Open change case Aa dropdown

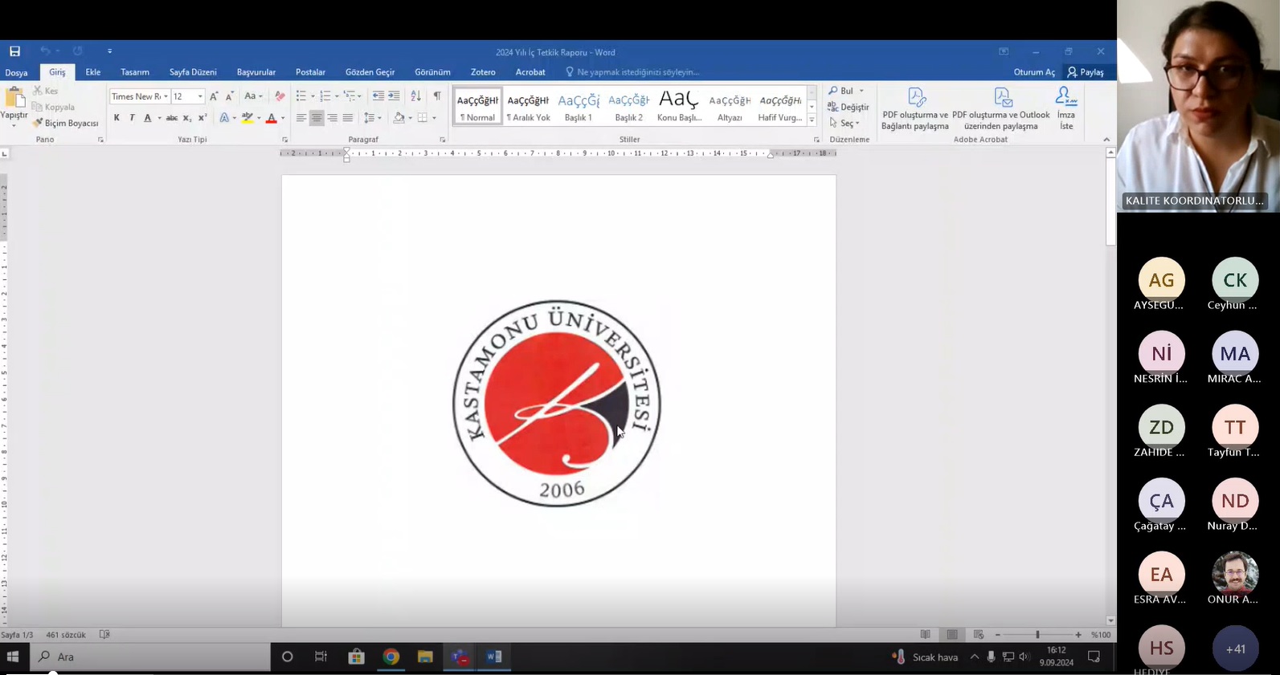pyautogui.click(x=253, y=96)
